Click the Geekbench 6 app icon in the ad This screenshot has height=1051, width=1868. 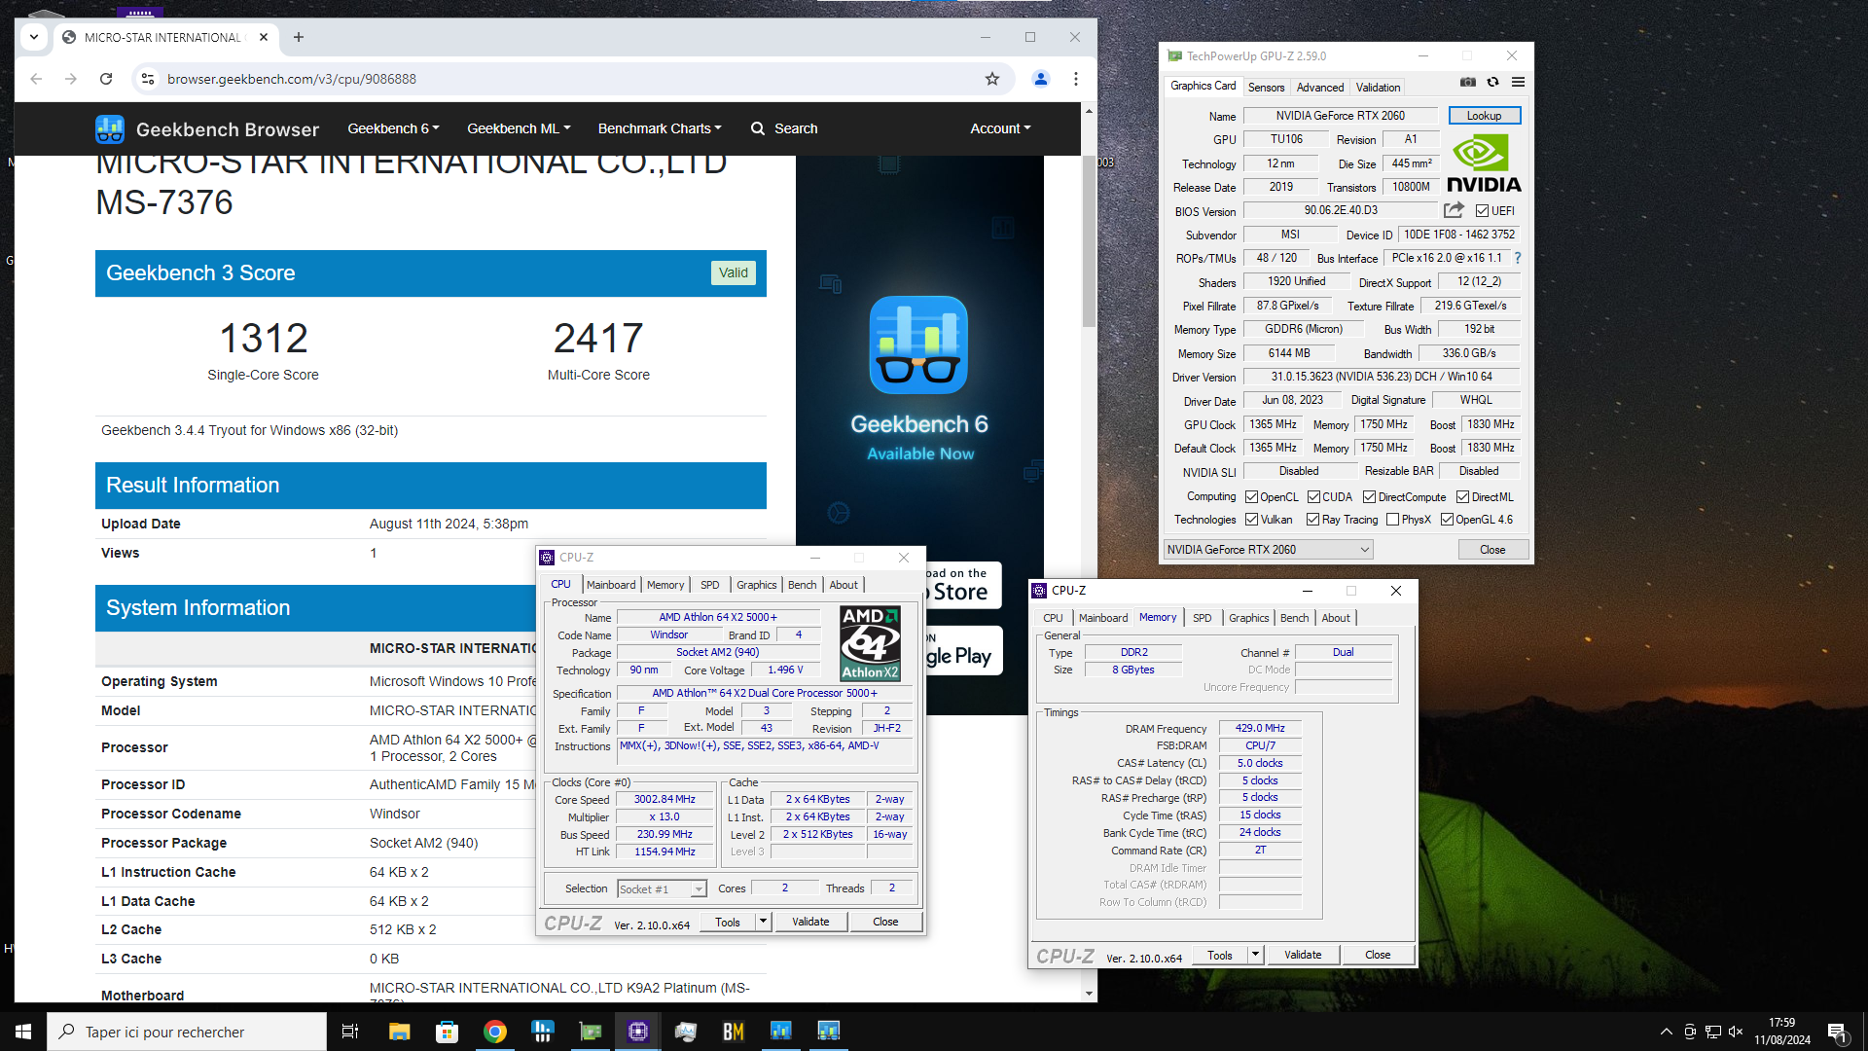point(918,344)
